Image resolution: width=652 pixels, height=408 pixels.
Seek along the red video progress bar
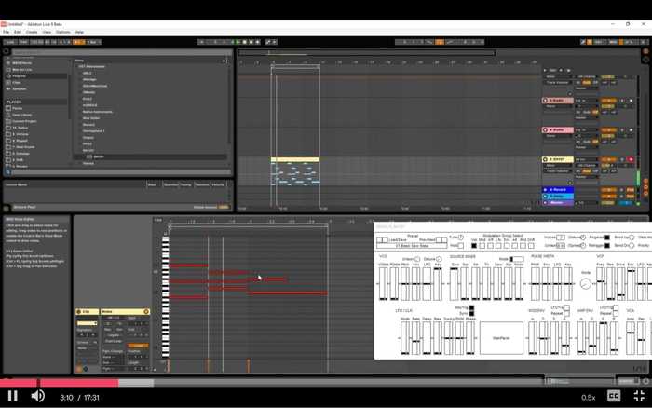click(59, 383)
